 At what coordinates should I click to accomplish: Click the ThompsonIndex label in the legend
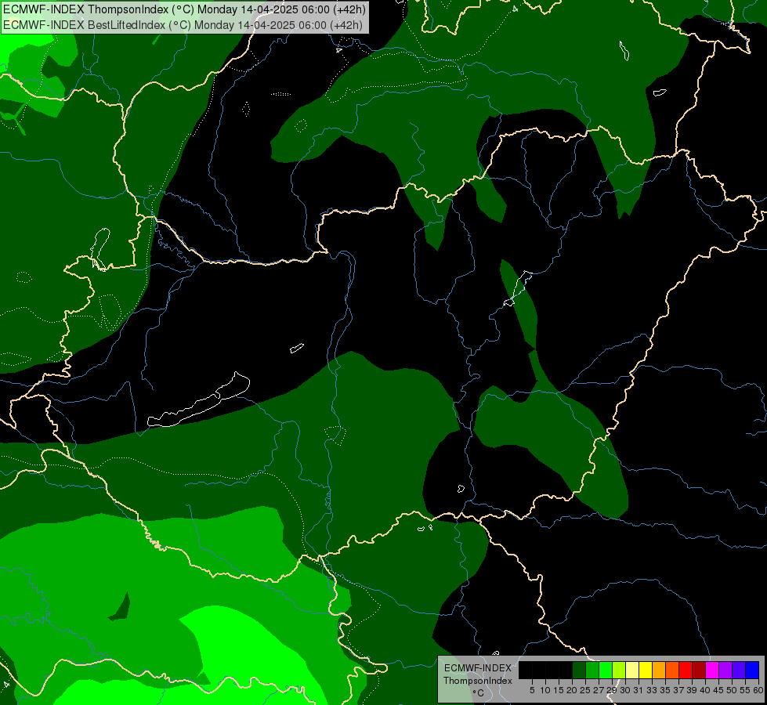click(x=477, y=681)
